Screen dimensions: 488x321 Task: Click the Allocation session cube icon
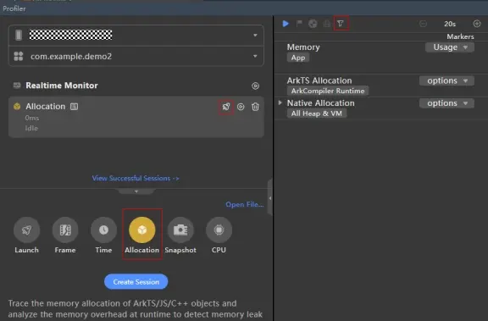(17, 107)
